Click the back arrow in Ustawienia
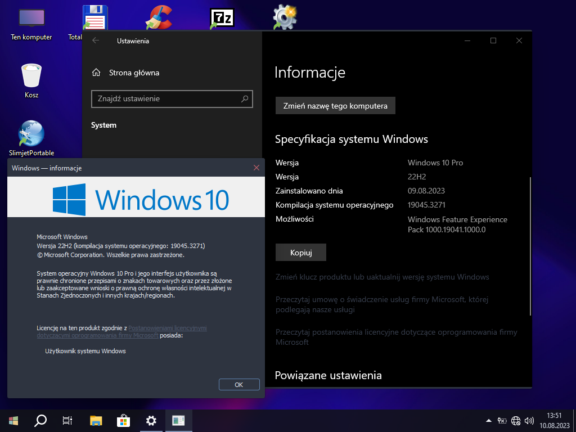Screen dimensions: 576x432 pos(96,40)
